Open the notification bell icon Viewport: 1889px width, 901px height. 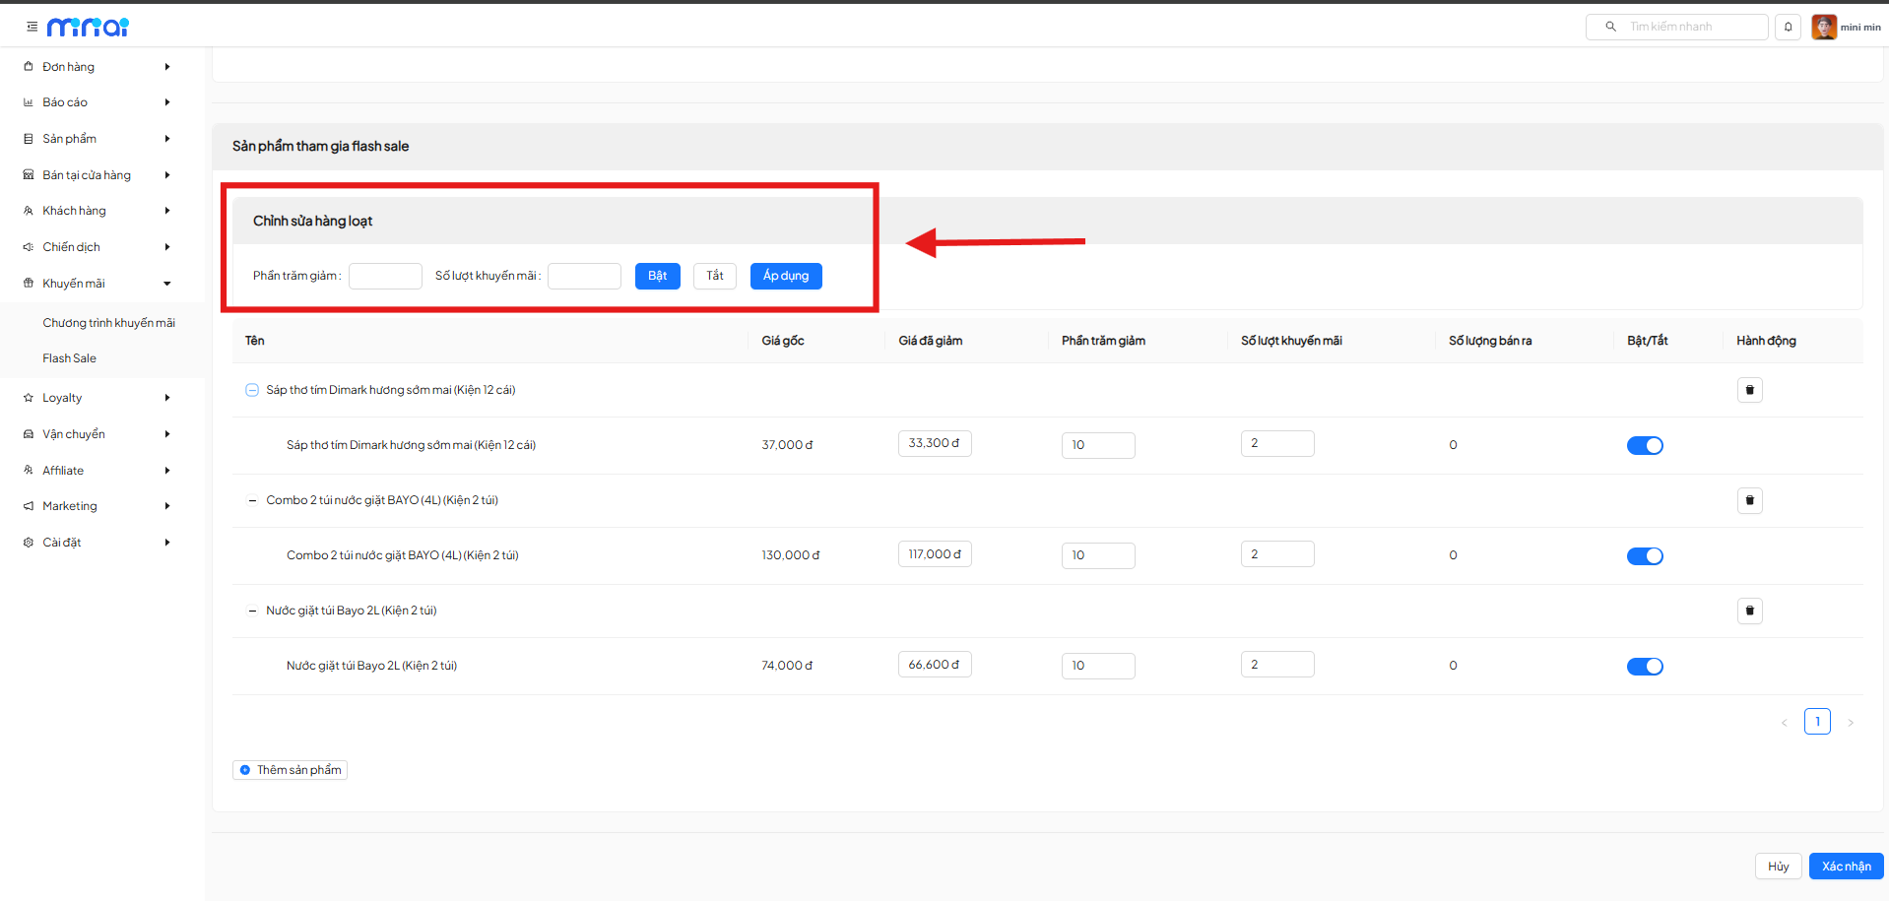tap(1788, 27)
